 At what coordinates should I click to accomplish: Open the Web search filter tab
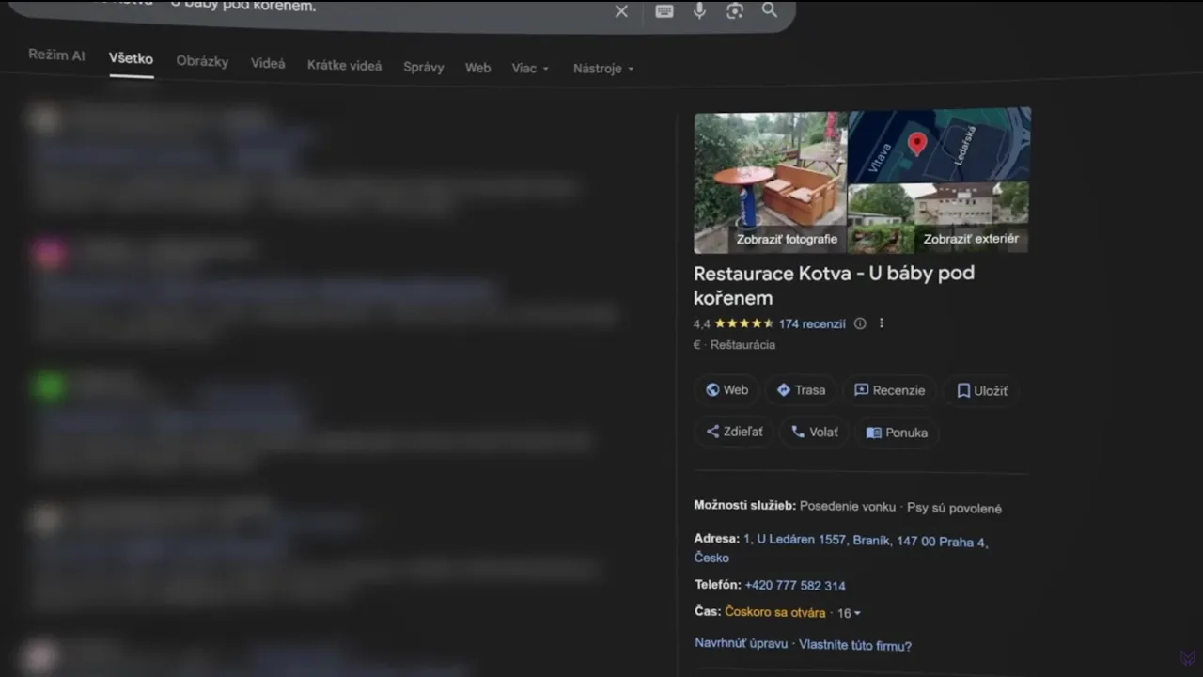pos(478,68)
